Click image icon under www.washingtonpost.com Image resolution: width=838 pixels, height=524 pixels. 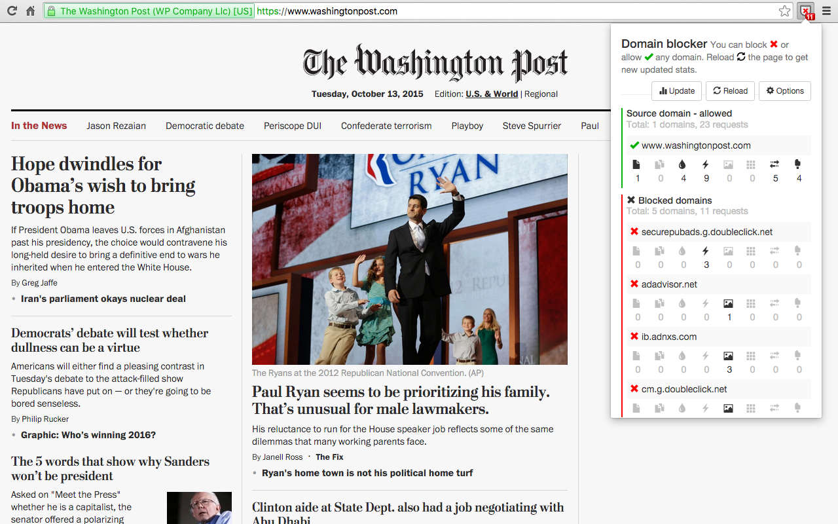tap(728, 164)
